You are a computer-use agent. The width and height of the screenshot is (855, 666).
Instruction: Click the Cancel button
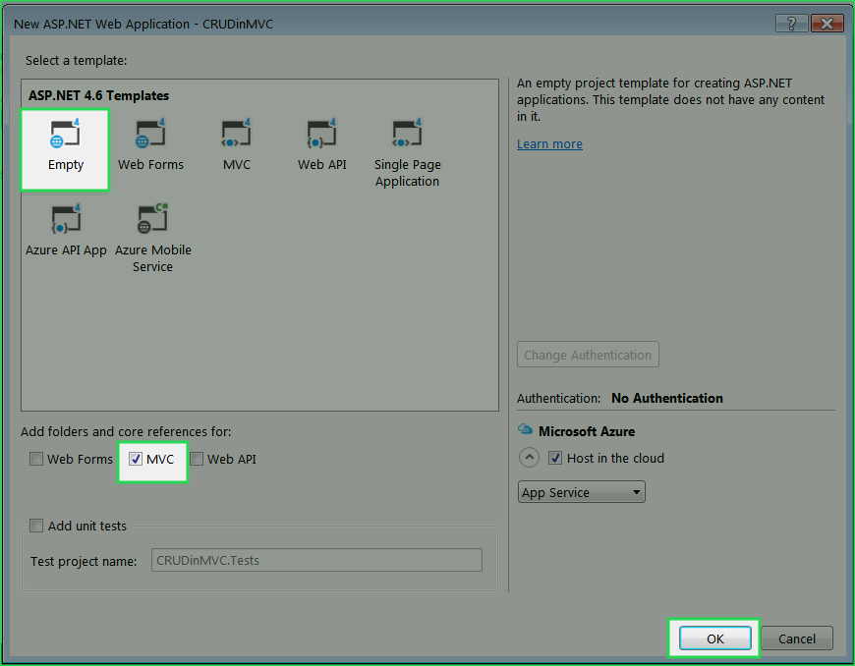coord(797,638)
